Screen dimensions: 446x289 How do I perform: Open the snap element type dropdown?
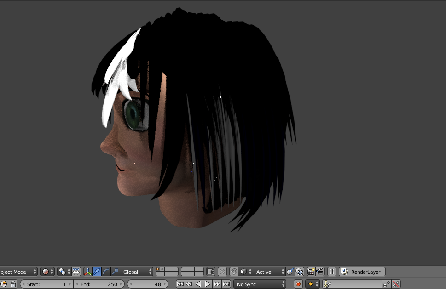pyautogui.click(x=246, y=272)
